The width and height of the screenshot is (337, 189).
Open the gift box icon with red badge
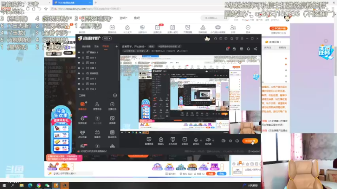click(x=227, y=49)
